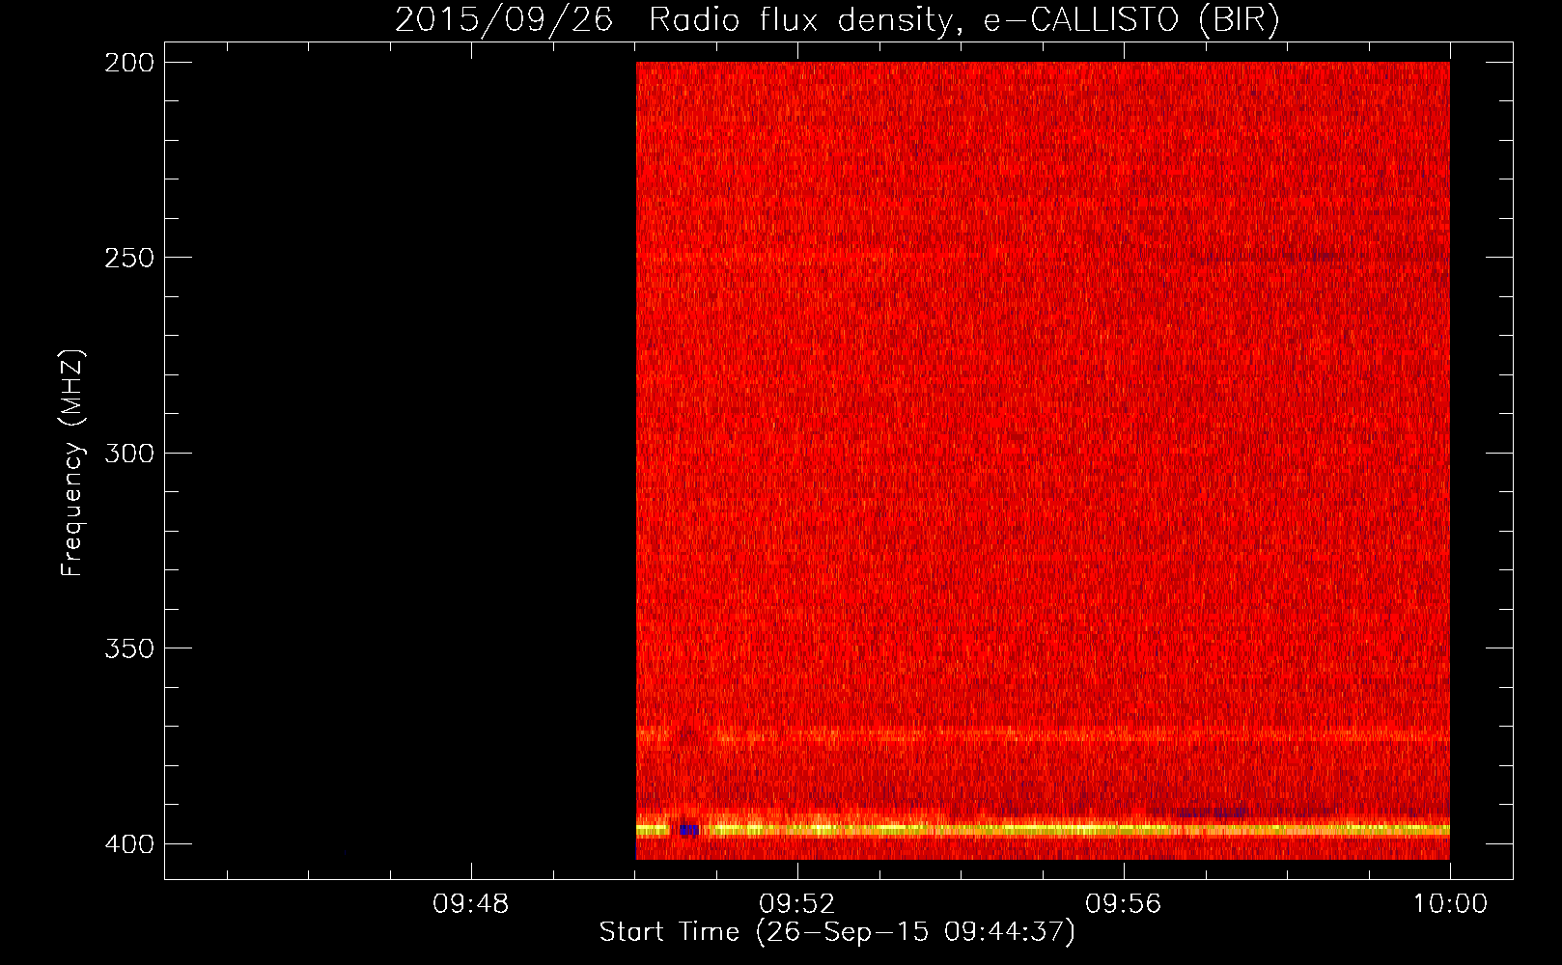This screenshot has width=1562, height=965.
Task: Select the 'e-CALLISTO (BIR)' title text
Action: coord(1131,19)
